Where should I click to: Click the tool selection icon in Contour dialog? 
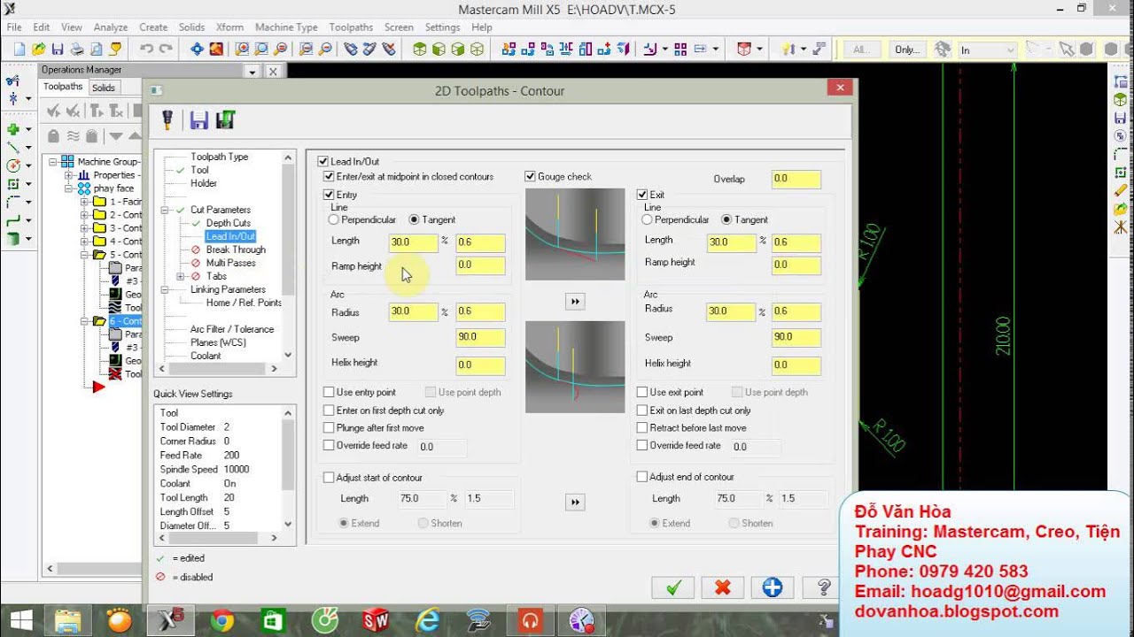tap(166, 119)
